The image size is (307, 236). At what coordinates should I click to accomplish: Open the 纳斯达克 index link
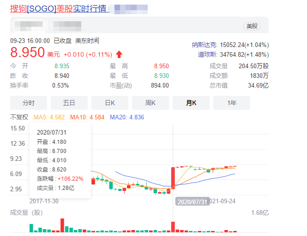[204, 45]
